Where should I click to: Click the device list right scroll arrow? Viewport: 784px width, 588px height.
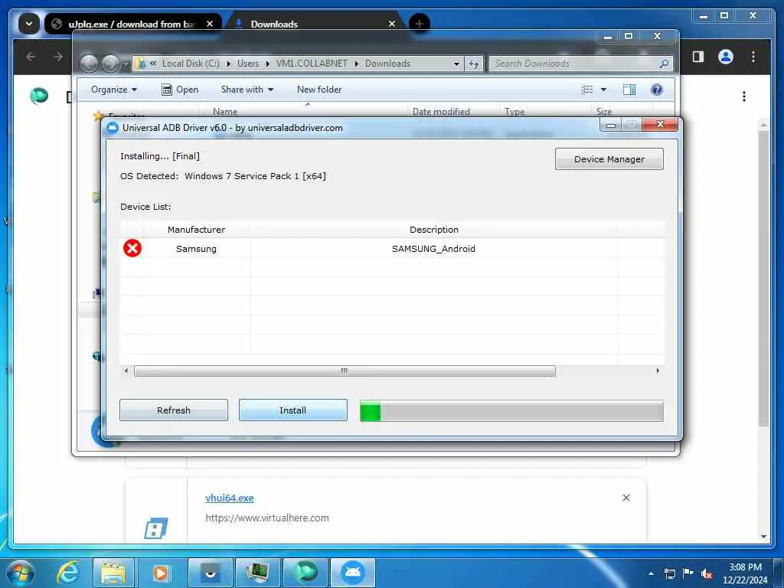coord(658,371)
